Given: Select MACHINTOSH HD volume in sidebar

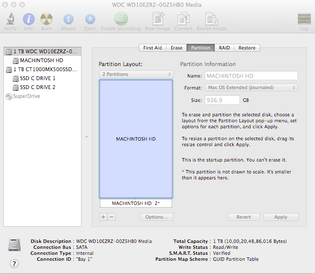Looking at the screenshot, I should 42,61.
